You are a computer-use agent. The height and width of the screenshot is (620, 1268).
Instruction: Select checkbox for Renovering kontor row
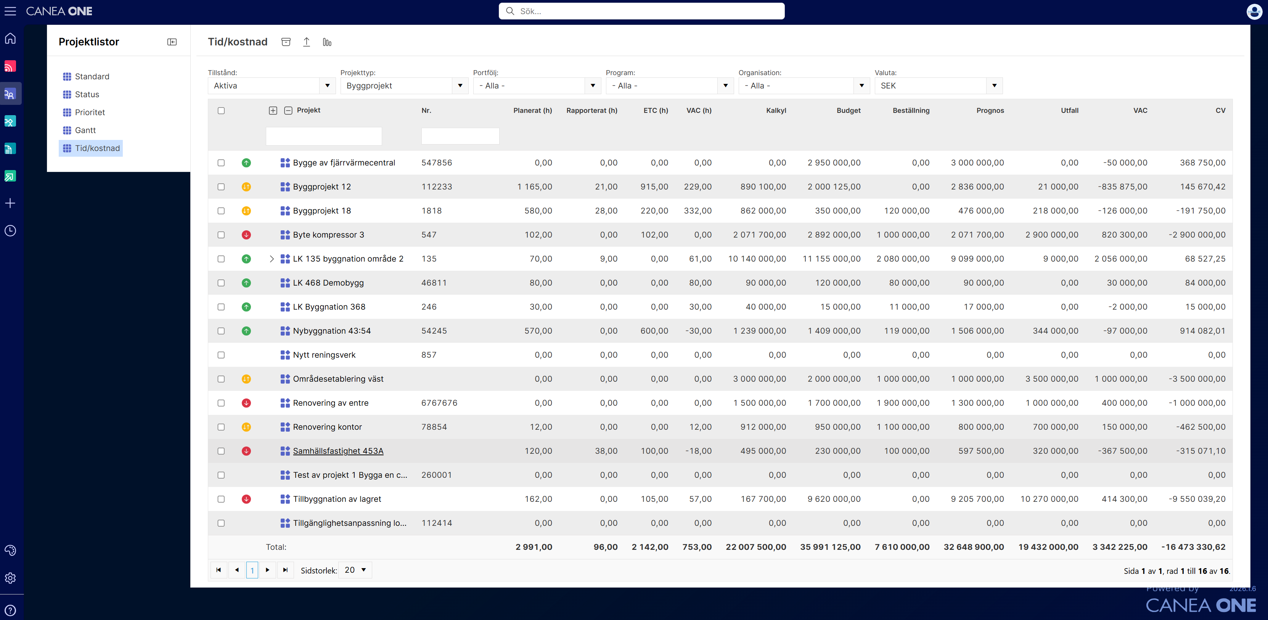pos(221,427)
